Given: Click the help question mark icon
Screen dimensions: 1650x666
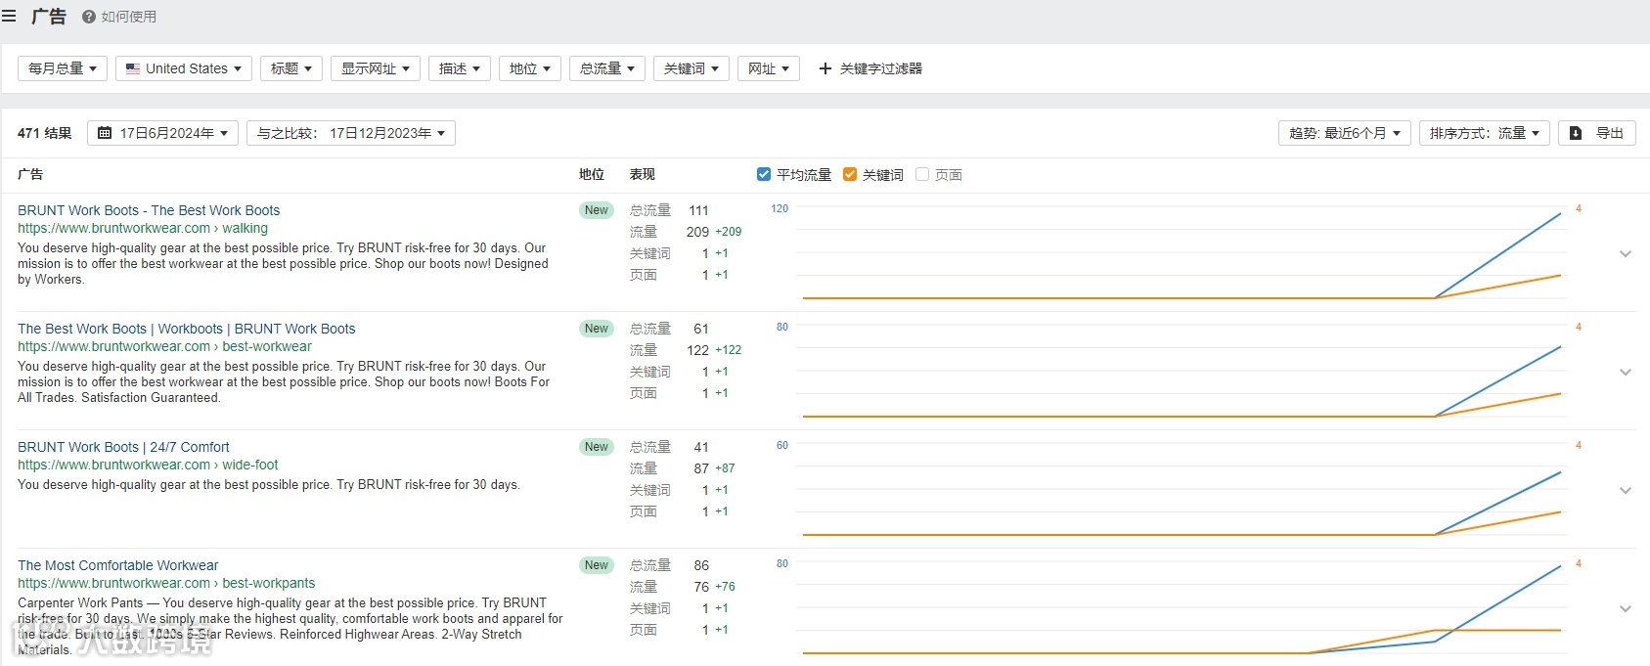Looking at the screenshot, I should tap(89, 17).
